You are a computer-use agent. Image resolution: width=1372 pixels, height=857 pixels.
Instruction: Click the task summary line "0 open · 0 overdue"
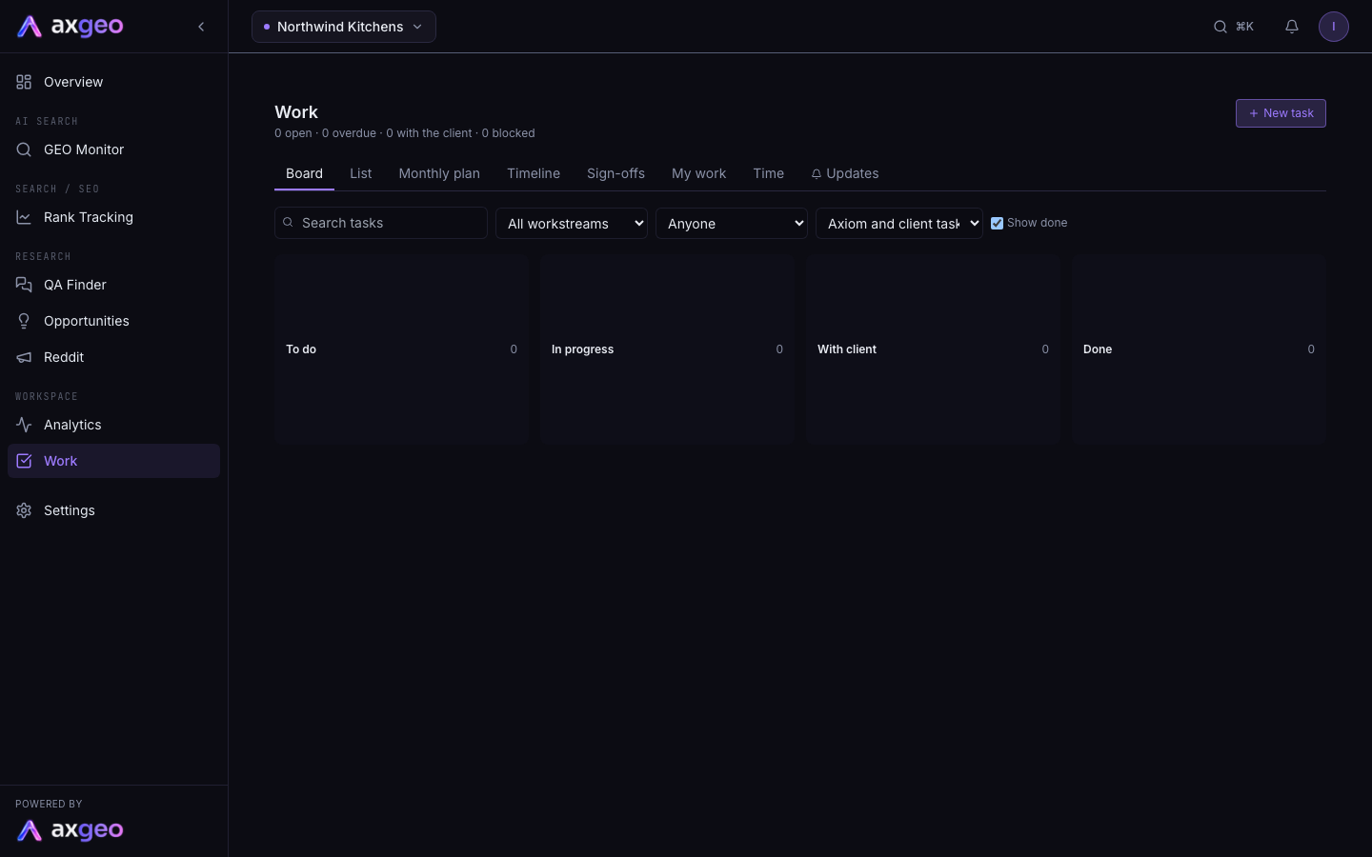tap(325, 133)
